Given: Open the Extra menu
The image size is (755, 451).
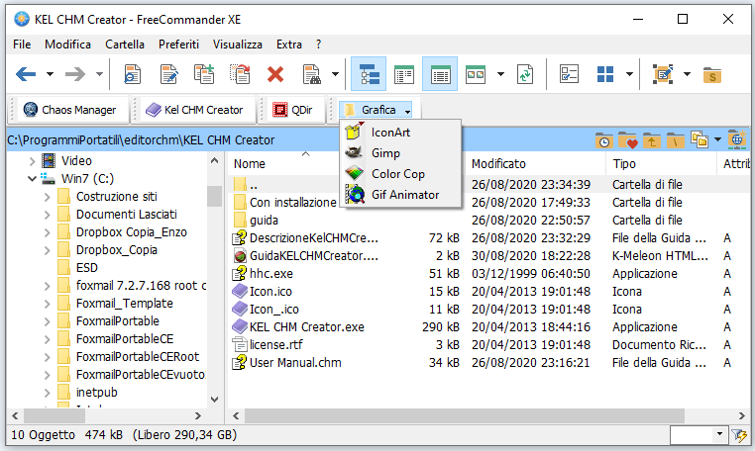Looking at the screenshot, I should pos(289,45).
